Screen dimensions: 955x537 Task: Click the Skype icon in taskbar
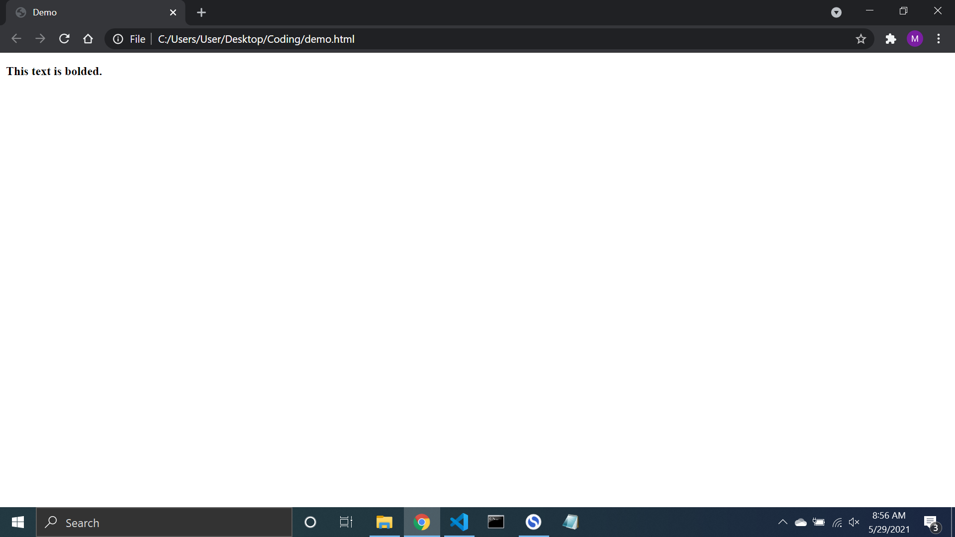(x=533, y=522)
